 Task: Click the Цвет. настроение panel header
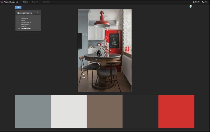(28, 13)
